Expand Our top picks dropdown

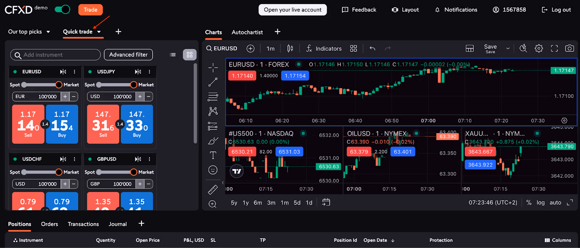point(48,32)
